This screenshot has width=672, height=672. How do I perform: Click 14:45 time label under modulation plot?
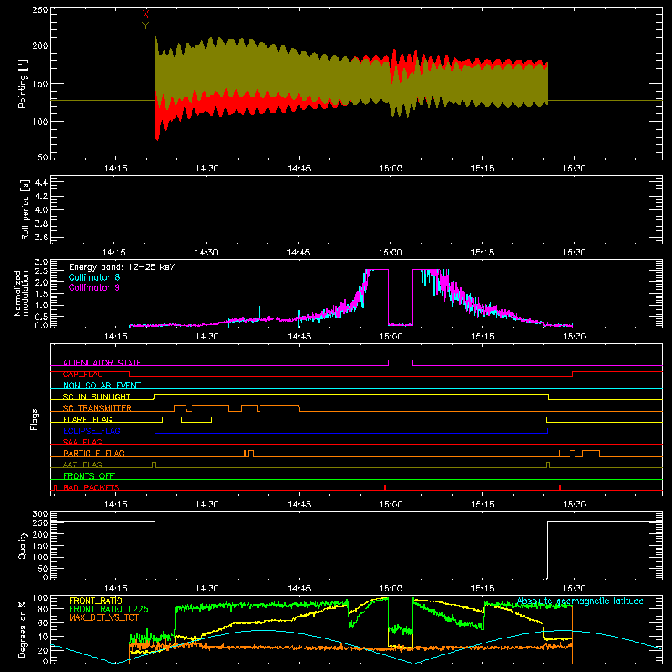299,337
